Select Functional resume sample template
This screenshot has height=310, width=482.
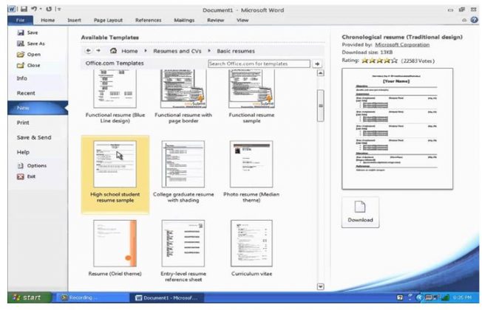[251, 96]
